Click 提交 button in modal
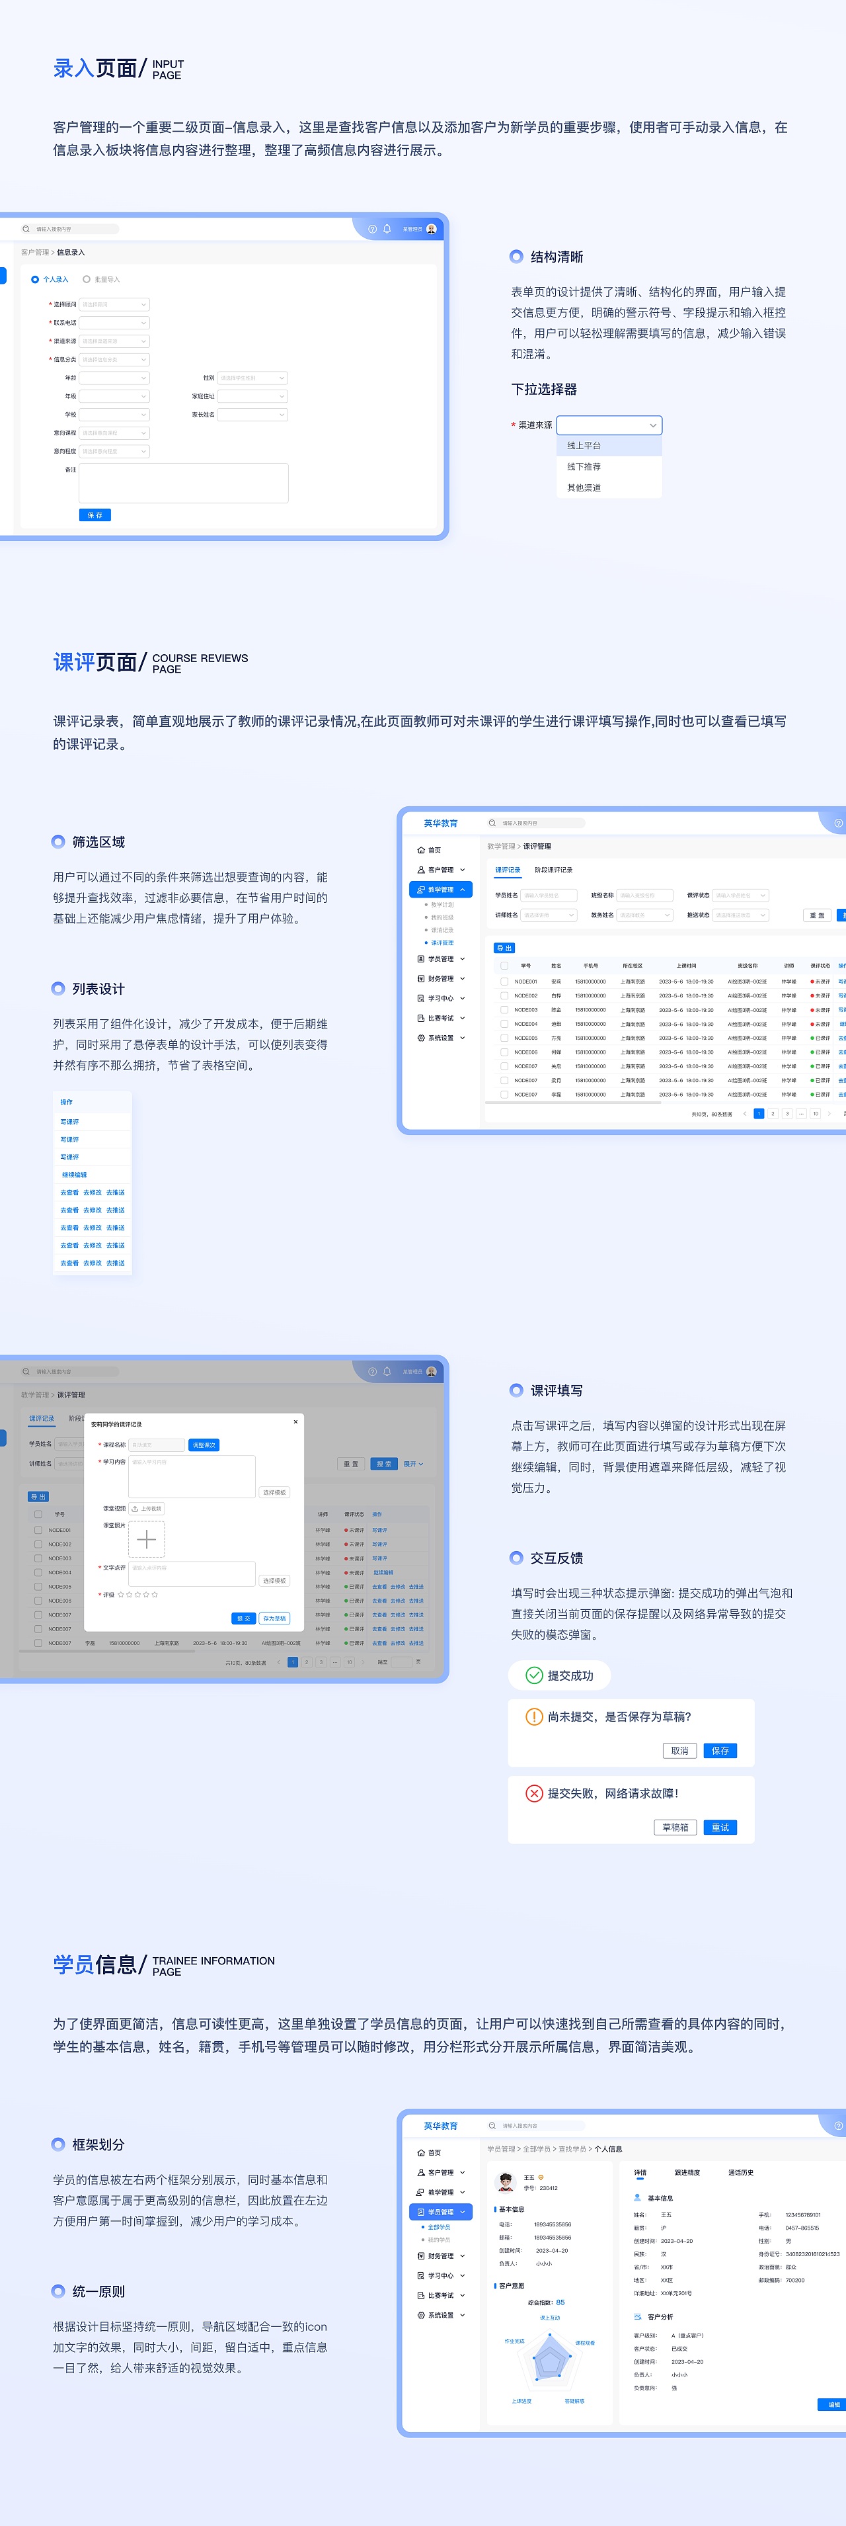 tap(244, 1619)
